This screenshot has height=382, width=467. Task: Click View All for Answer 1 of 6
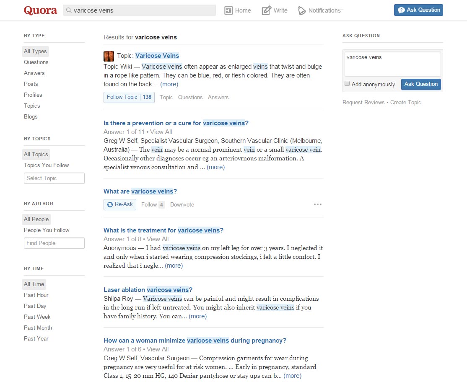click(158, 349)
